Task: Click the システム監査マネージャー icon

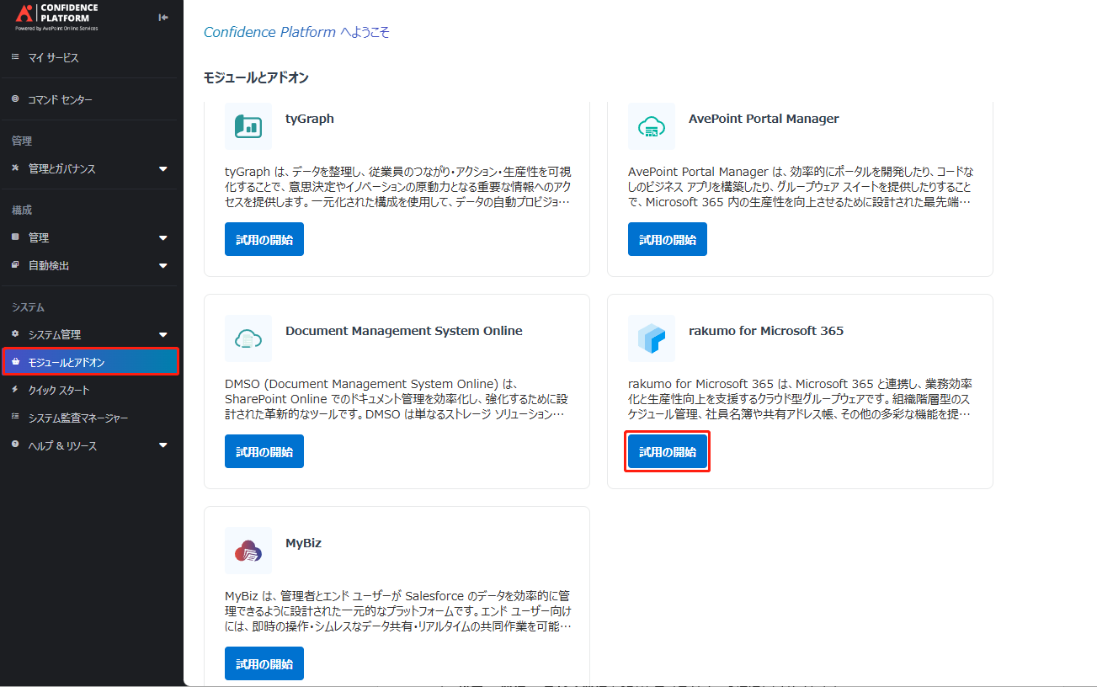Action: [15, 417]
